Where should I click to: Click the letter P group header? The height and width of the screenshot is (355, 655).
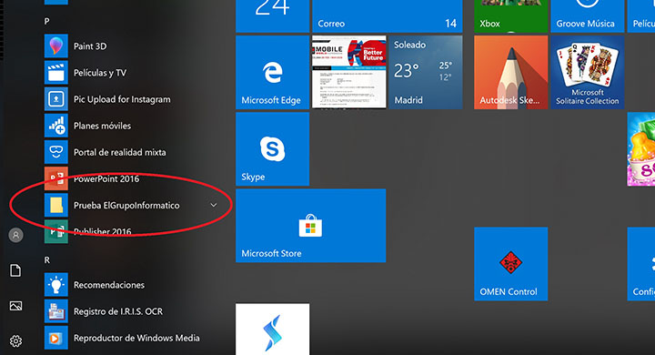(x=46, y=21)
